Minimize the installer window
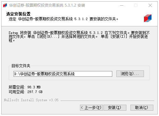 122,5
